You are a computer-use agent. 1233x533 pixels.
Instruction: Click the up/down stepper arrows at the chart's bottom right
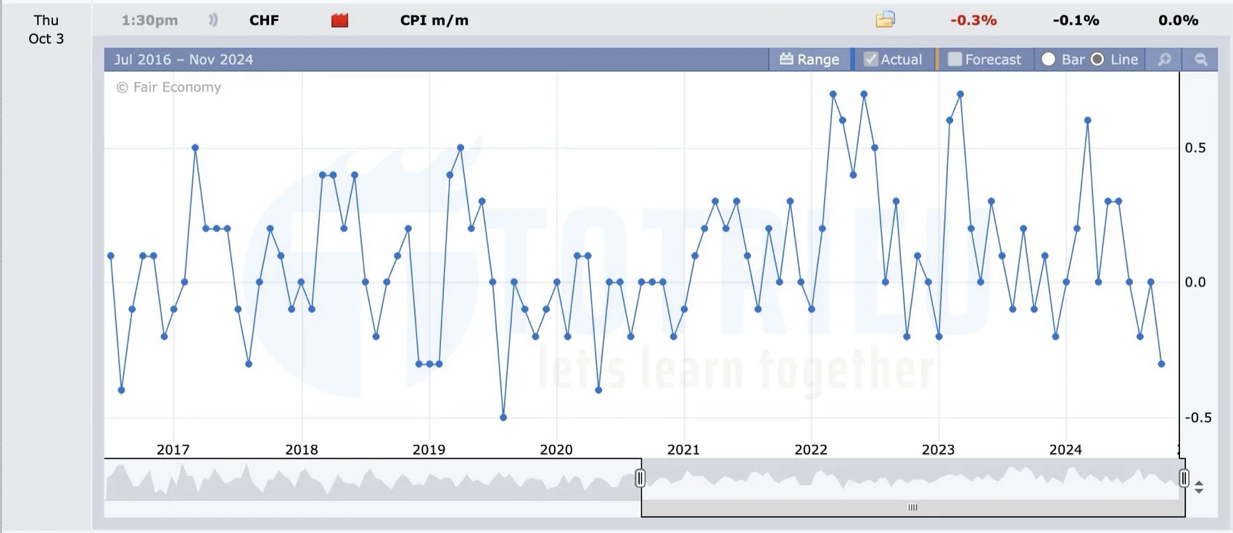click(1199, 487)
